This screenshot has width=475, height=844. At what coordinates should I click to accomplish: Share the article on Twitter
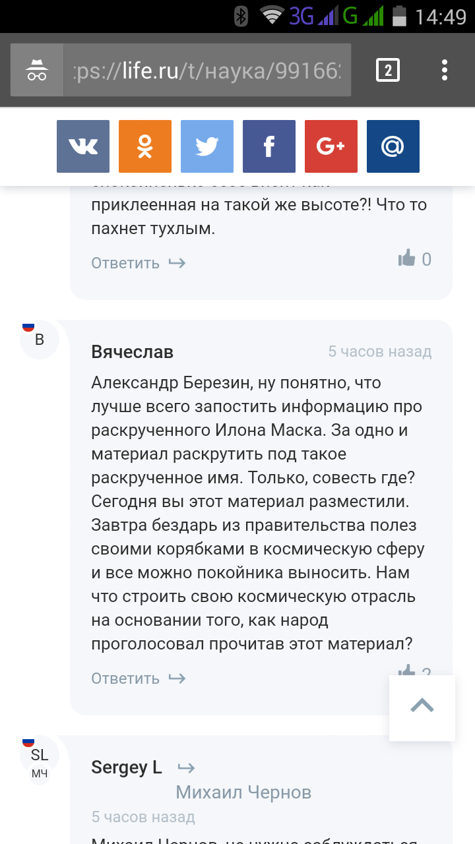click(207, 146)
